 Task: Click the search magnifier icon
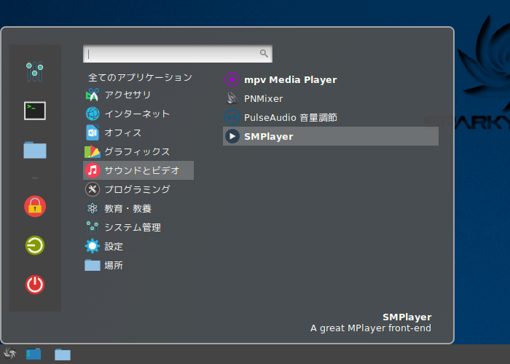(x=264, y=53)
